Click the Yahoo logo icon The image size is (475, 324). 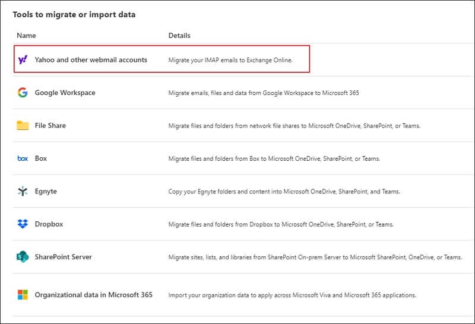tap(23, 60)
